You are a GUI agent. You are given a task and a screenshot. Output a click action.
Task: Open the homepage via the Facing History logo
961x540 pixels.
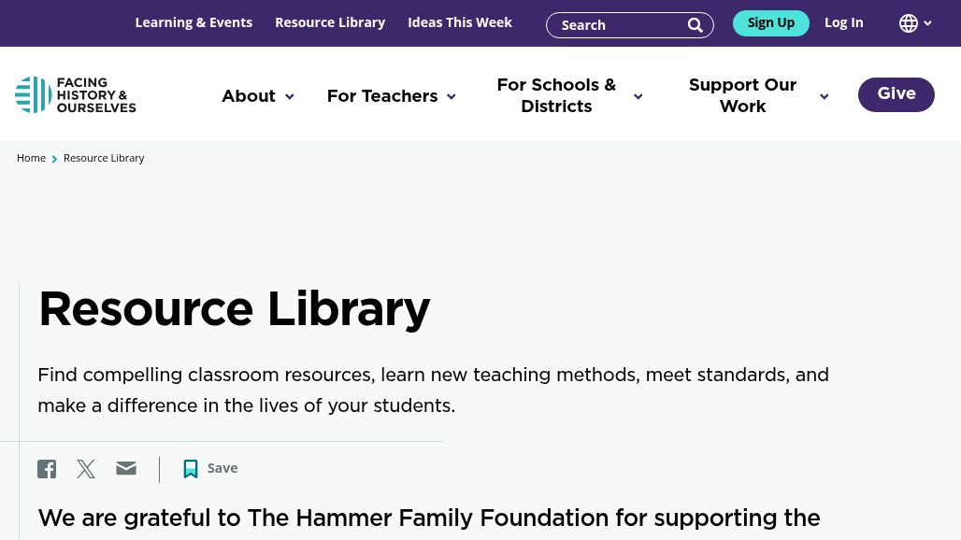point(76,94)
